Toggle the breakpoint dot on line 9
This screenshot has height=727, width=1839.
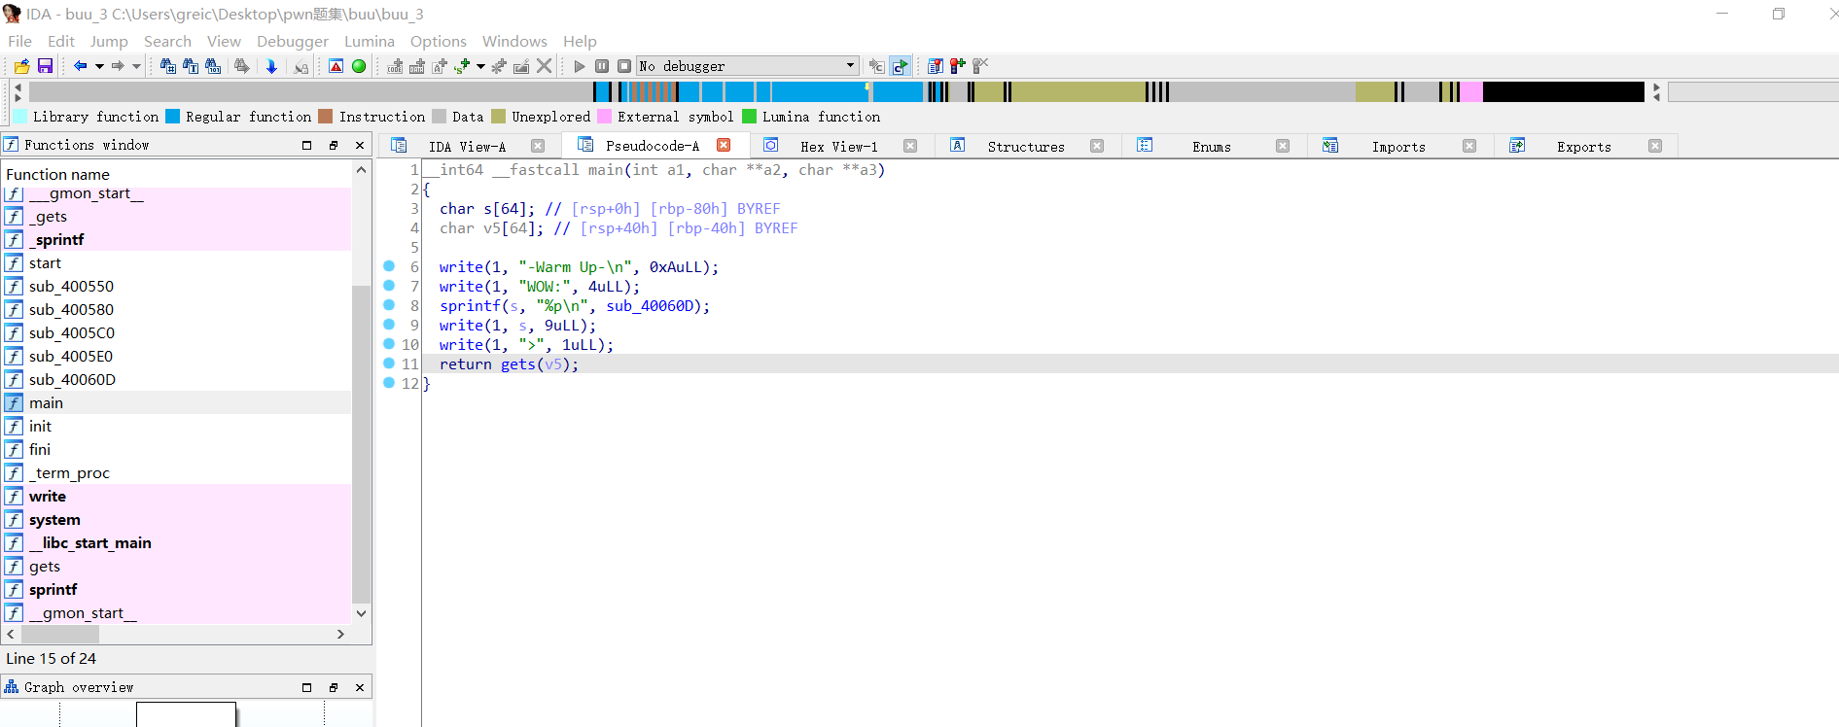coord(389,325)
